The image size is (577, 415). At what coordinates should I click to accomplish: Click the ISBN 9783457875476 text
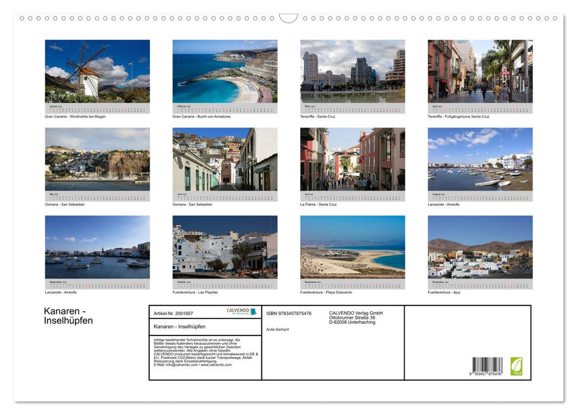coord(289,313)
